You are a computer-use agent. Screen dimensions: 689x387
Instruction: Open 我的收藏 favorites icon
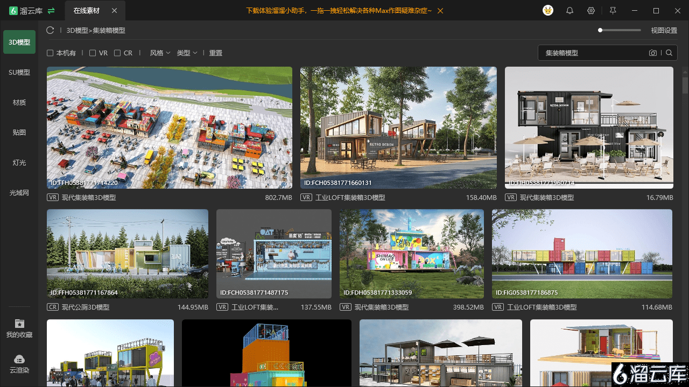[19, 324]
